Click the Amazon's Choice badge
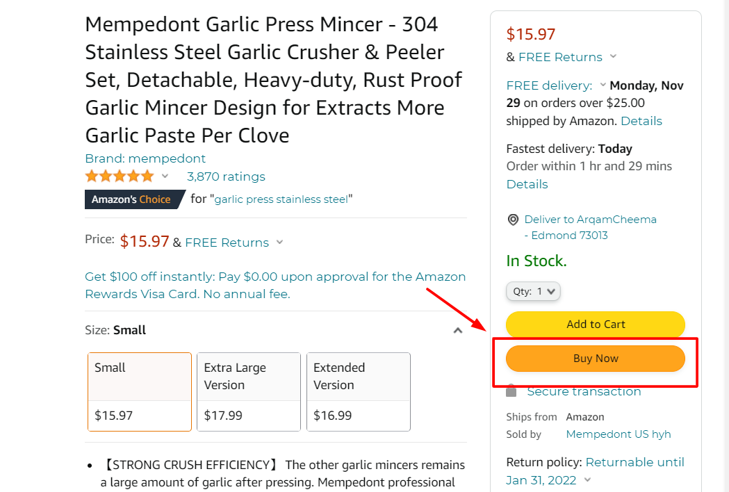This screenshot has width=729, height=492. (132, 199)
